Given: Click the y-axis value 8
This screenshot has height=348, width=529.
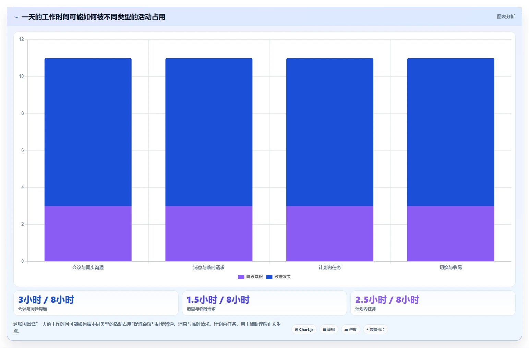Looking at the screenshot, I should tap(23, 113).
